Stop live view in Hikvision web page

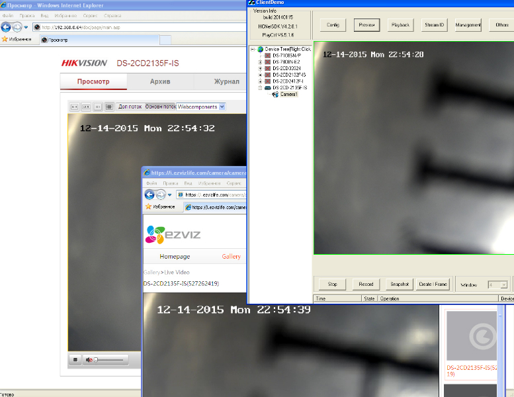75,360
